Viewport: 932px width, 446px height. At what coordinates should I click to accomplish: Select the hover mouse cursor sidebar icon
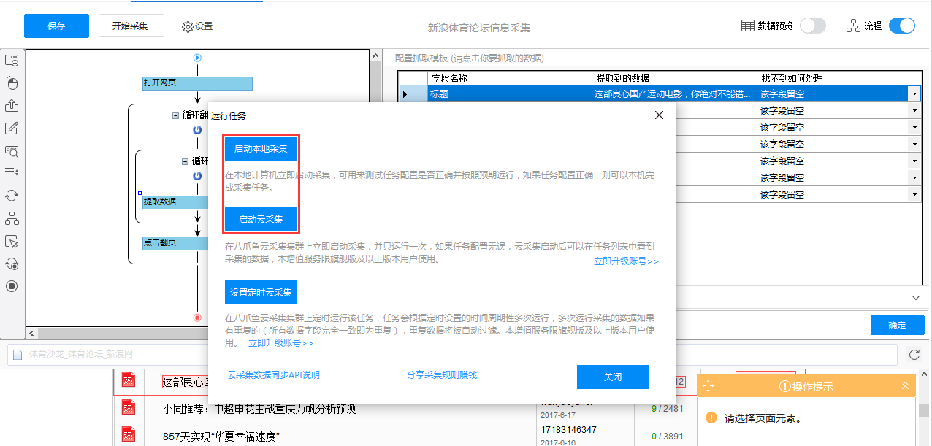click(x=12, y=241)
